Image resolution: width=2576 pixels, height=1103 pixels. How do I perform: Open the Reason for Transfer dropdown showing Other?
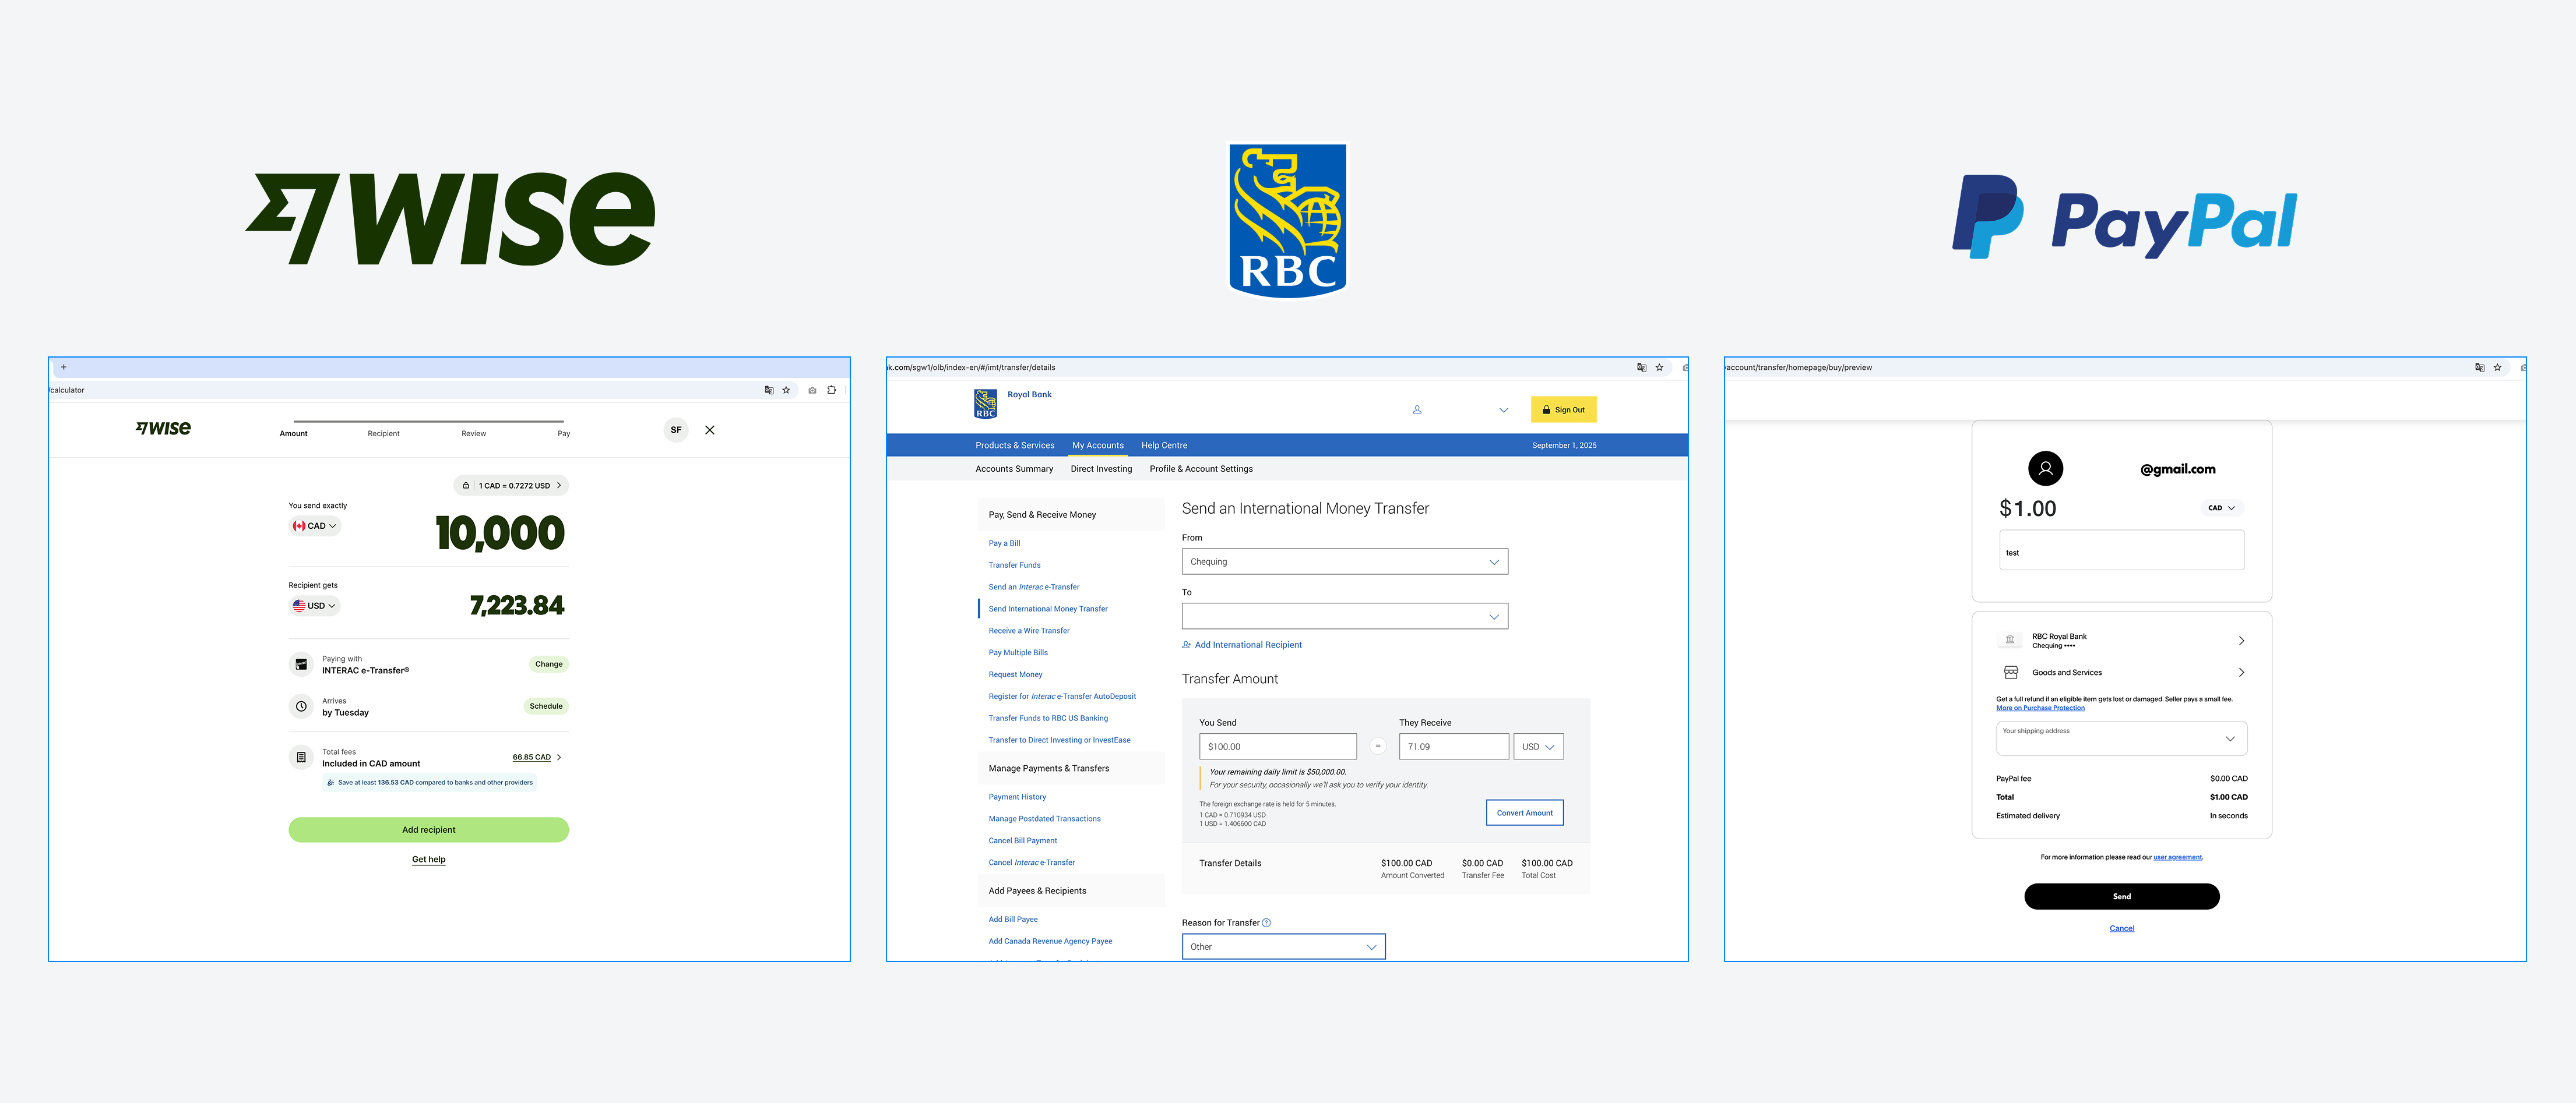pos(1283,946)
